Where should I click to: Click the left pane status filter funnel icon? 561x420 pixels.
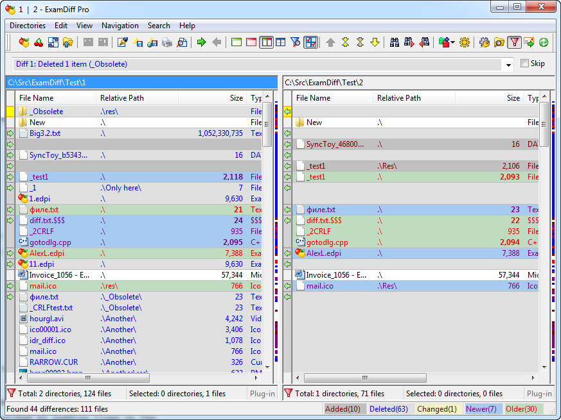(x=12, y=394)
